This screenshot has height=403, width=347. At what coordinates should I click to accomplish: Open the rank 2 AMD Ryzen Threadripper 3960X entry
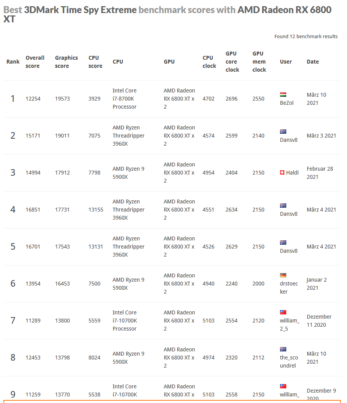(x=128, y=136)
